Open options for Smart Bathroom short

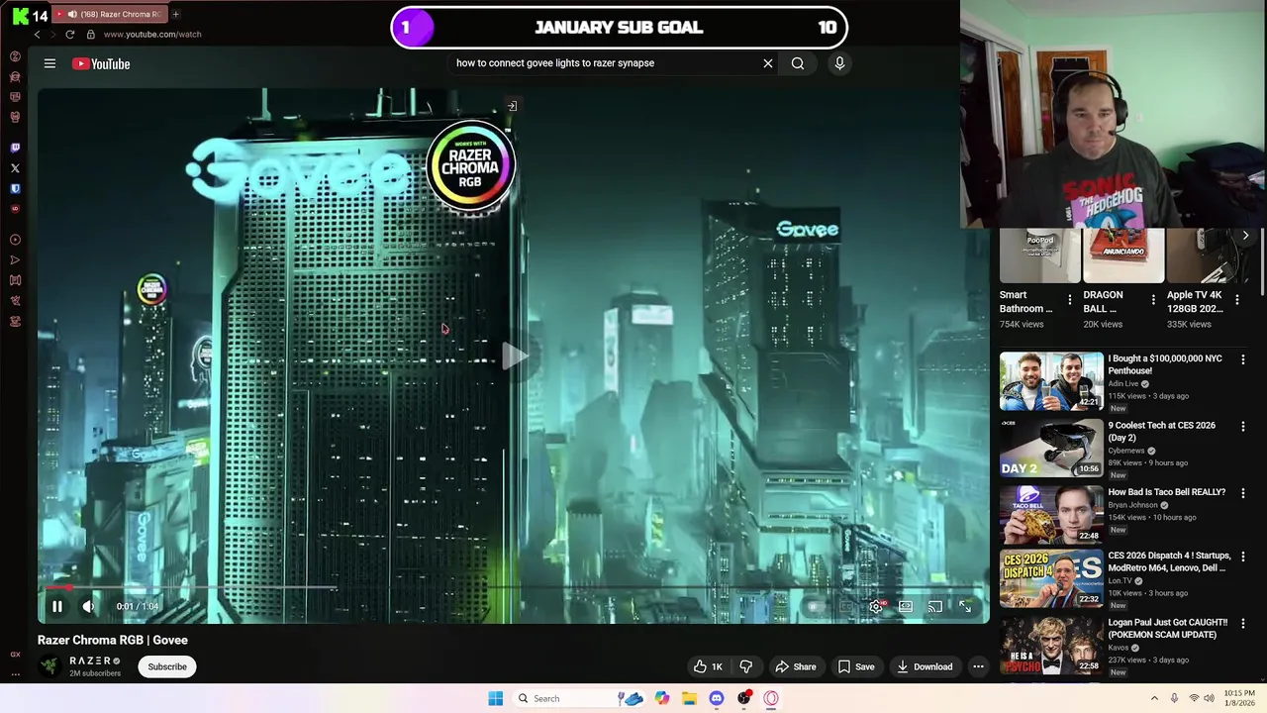coord(1069,299)
